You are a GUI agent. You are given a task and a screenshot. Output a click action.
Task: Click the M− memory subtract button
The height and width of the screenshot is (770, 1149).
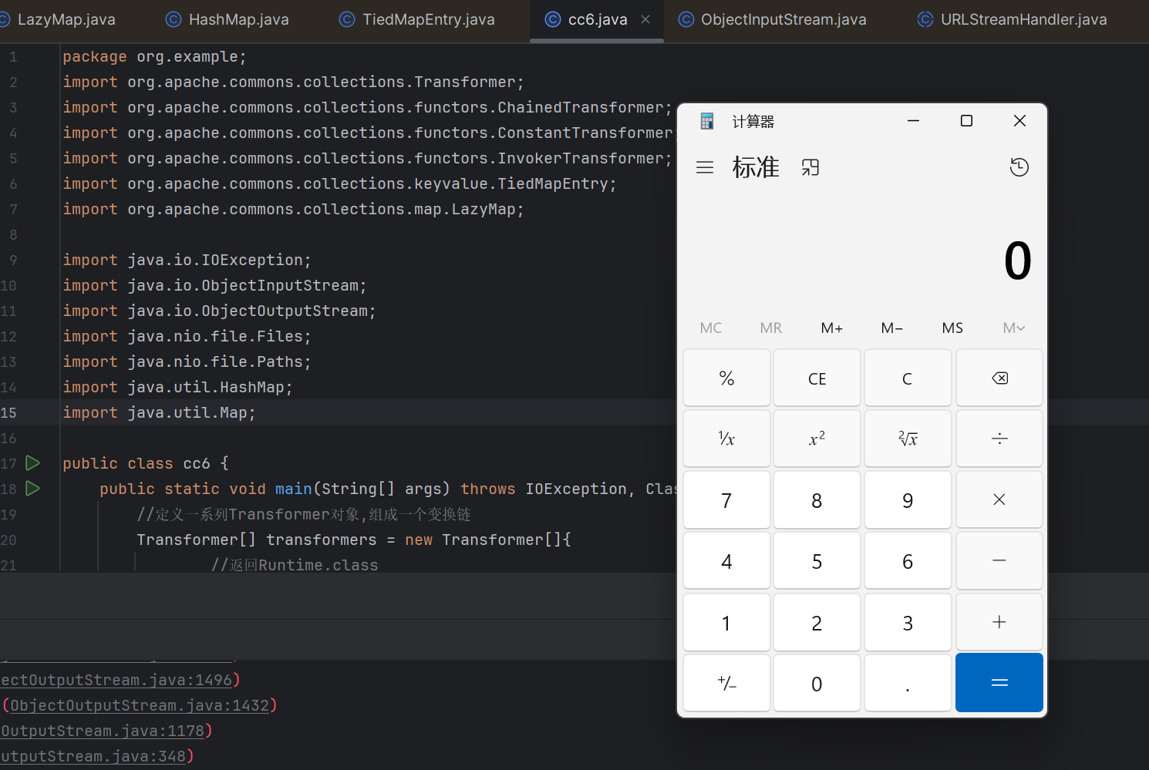click(892, 328)
